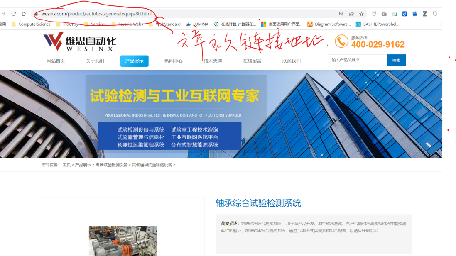Click the 主页 breadcrumb link

[66, 165]
